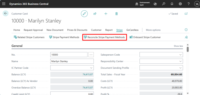The height and width of the screenshot is (95, 200).
Task: Expand Salesperson Code dropdown
Action: point(180,55)
